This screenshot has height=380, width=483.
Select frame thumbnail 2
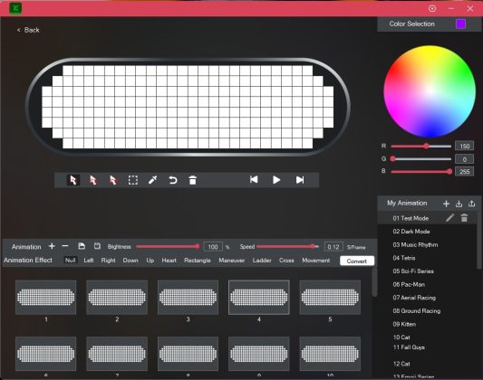coord(117,298)
